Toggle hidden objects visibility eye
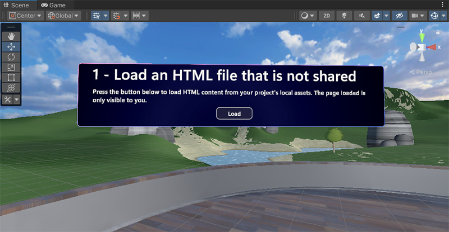 tap(400, 16)
